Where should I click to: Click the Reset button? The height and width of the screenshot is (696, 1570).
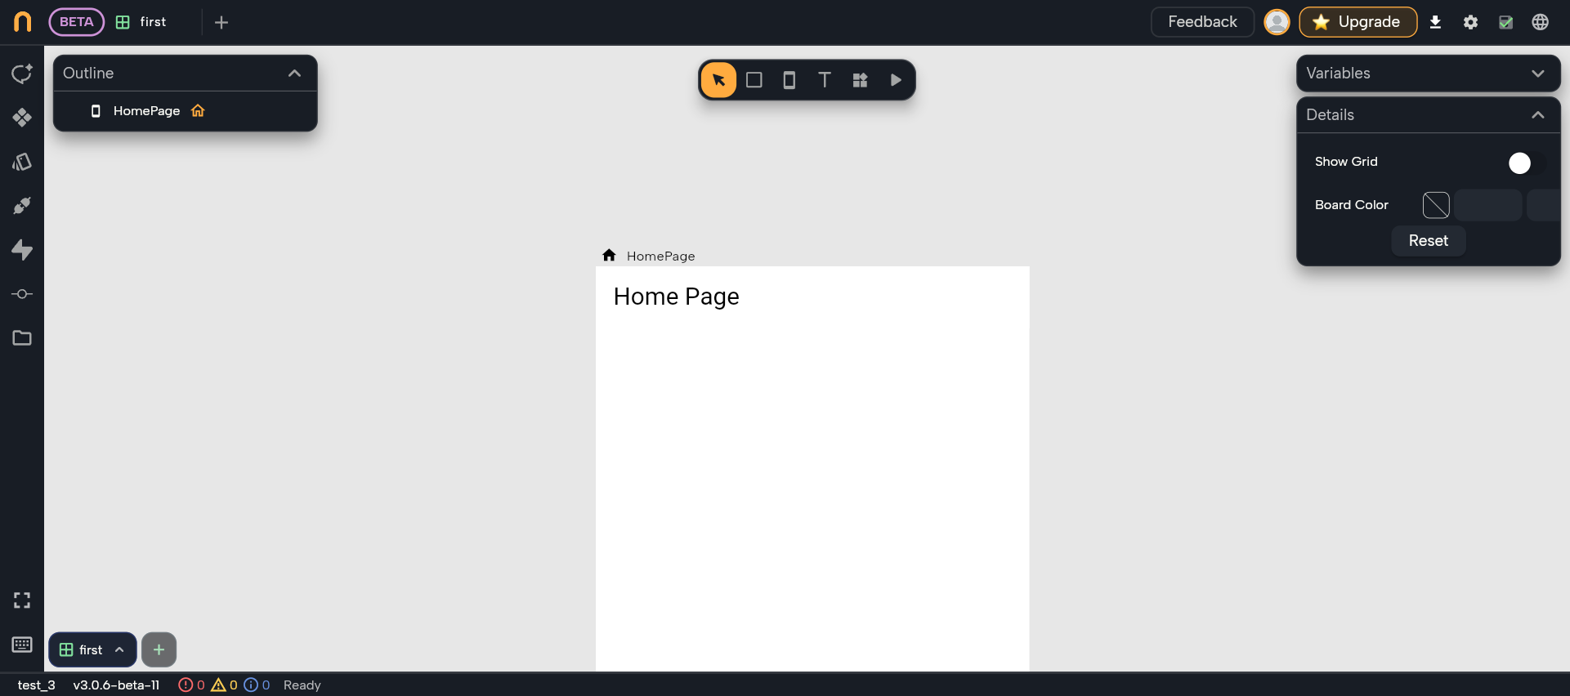[1428, 241]
